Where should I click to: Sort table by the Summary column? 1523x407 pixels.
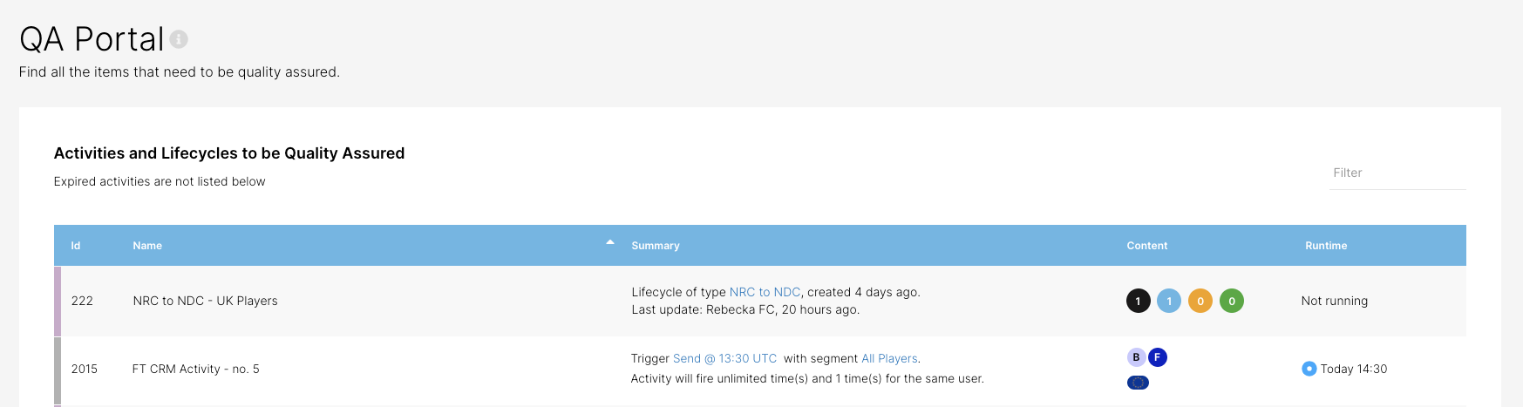(656, 246)
